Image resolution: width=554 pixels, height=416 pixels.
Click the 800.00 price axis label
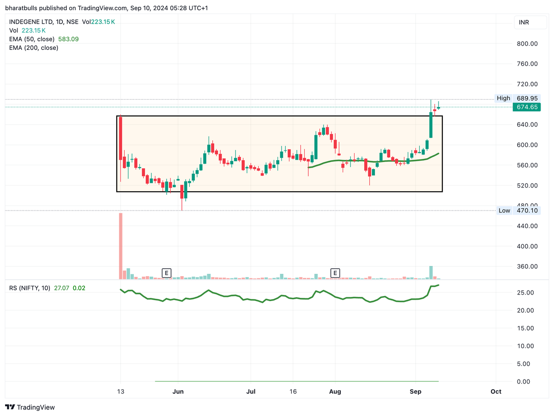[x=528, y=44]
